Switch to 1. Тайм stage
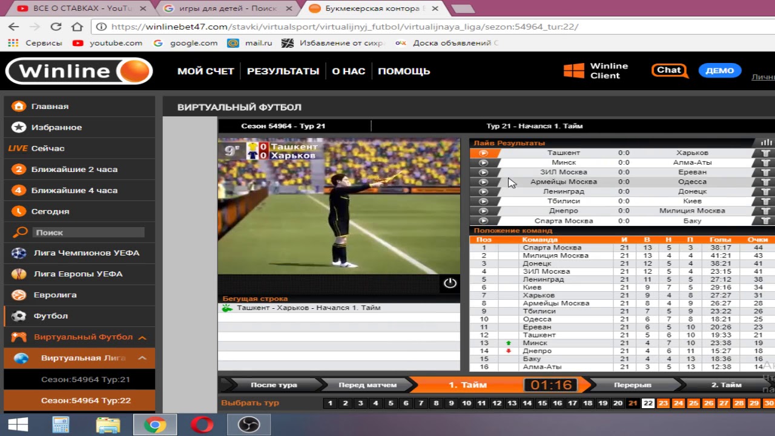This screenshot has height=436, width=775. point(467,385)
